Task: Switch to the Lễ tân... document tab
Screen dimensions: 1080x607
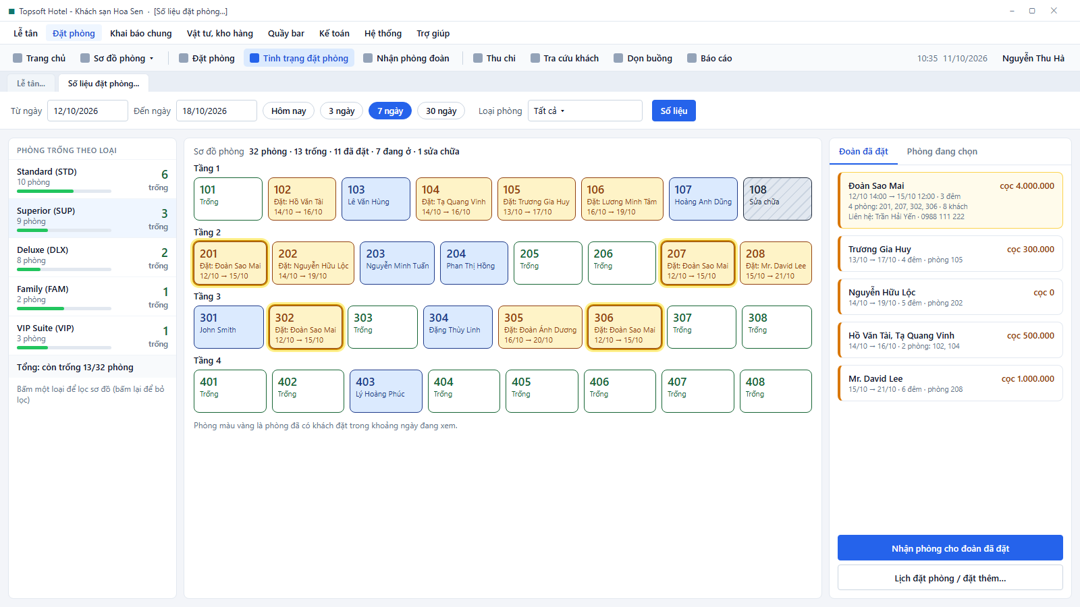Action: (x=31, y=84)
